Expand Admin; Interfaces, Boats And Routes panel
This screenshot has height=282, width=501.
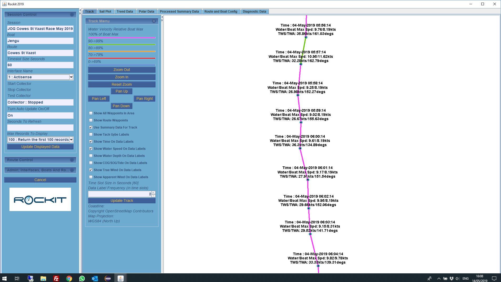click(x=72, y=170)
